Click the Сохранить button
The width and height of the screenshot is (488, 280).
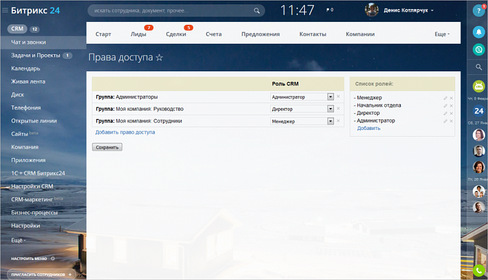[107, 147]
